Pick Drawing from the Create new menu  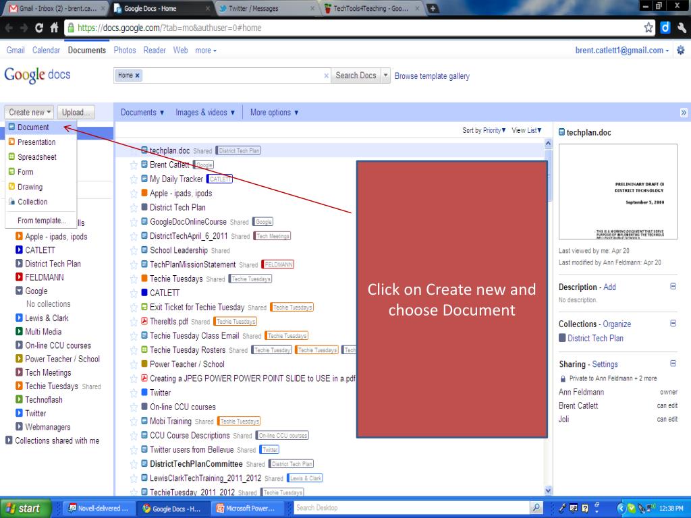(40, 188)
